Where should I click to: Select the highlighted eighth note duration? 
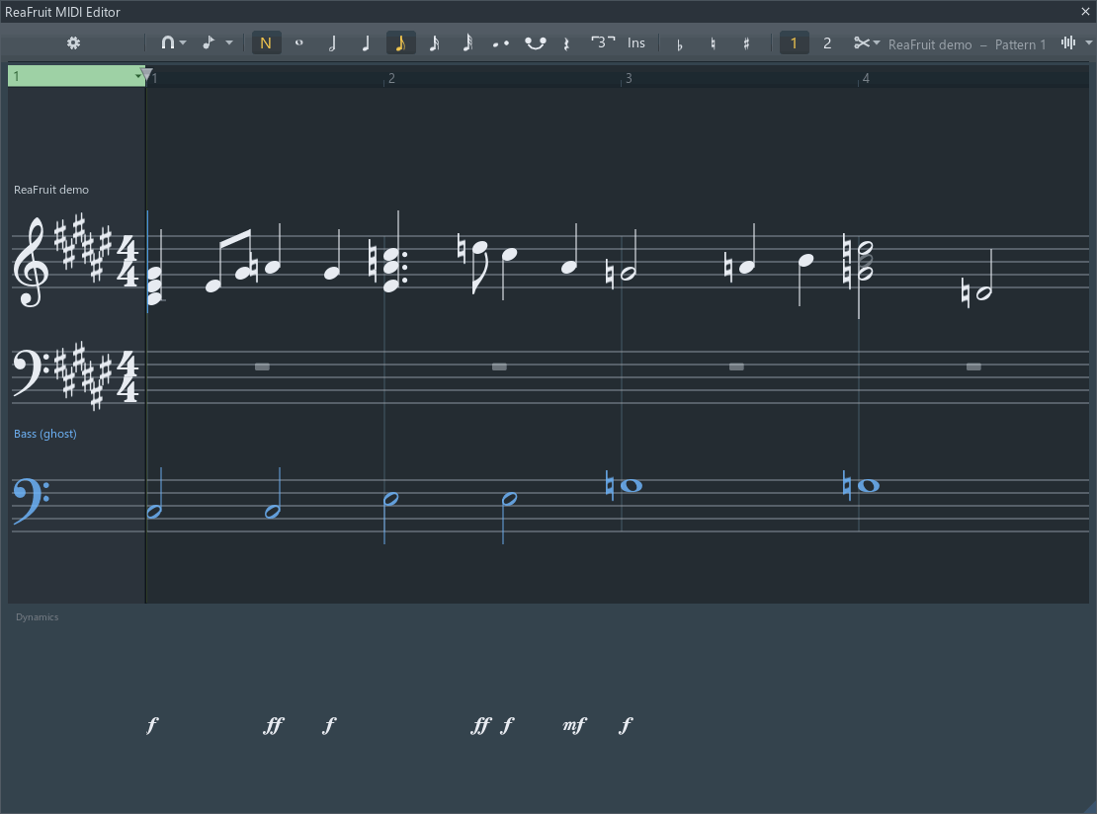pyautogui.click(x=401, y=43)
